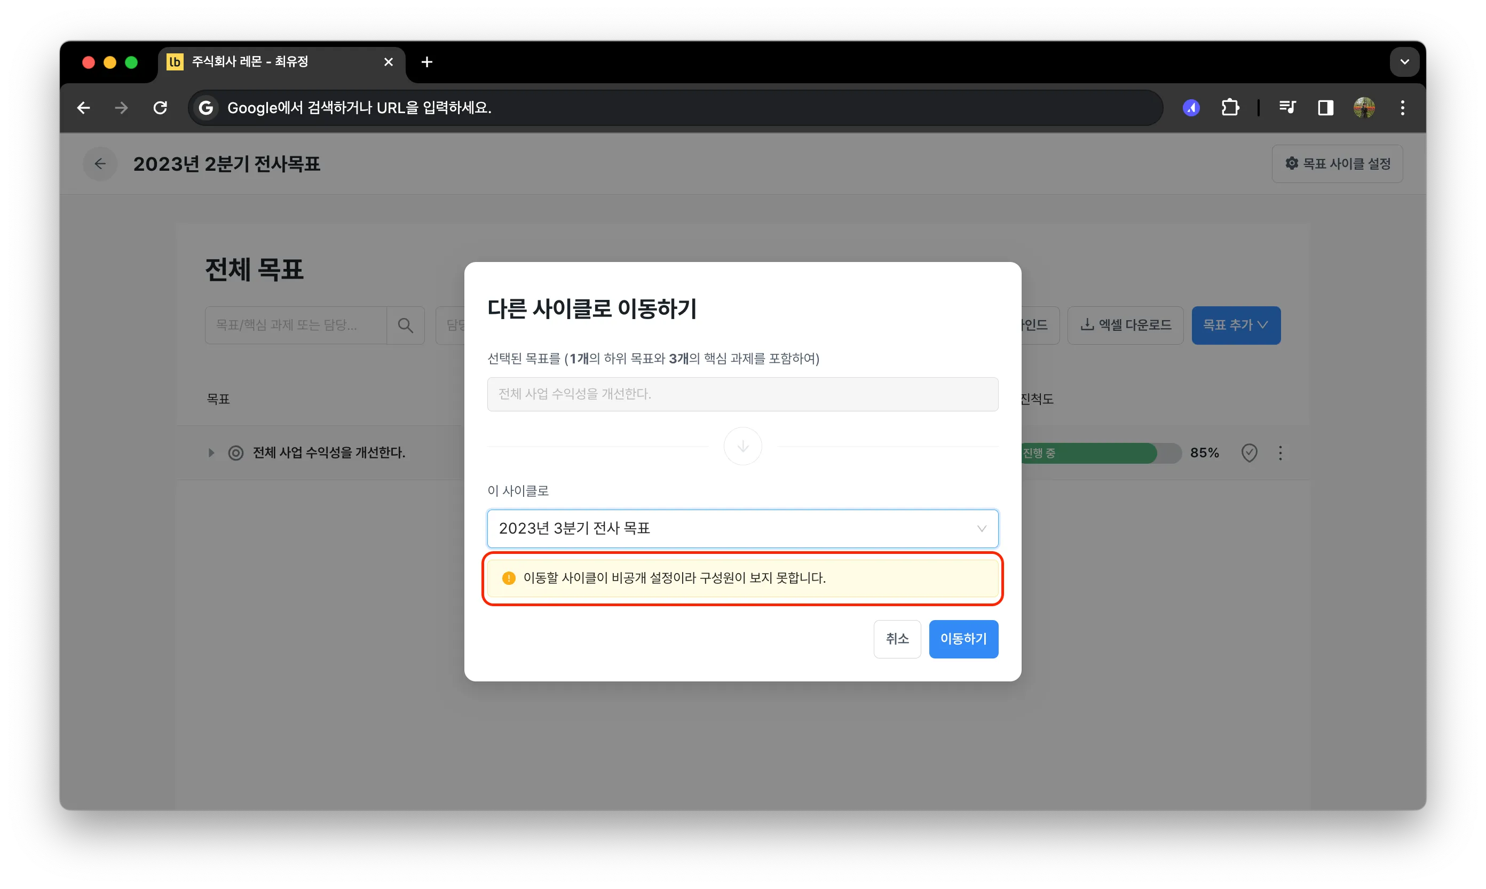Click the 이 사이클로 label

[x=518, y=490]
